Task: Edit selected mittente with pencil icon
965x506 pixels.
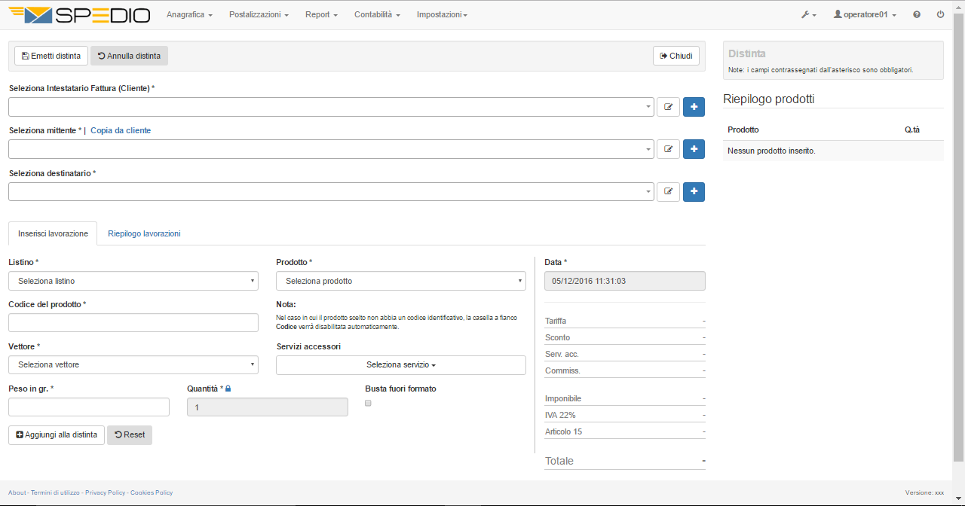Action: click(668, 149)
